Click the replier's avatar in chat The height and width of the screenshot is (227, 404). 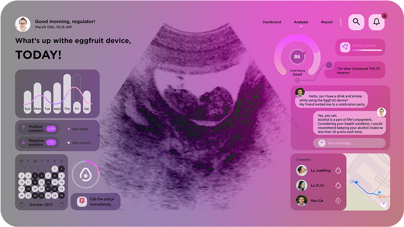(381, 112)
